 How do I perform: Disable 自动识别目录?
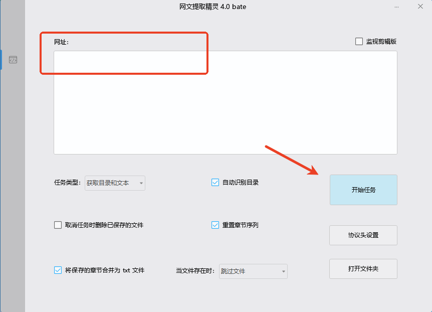click(215, 183)
